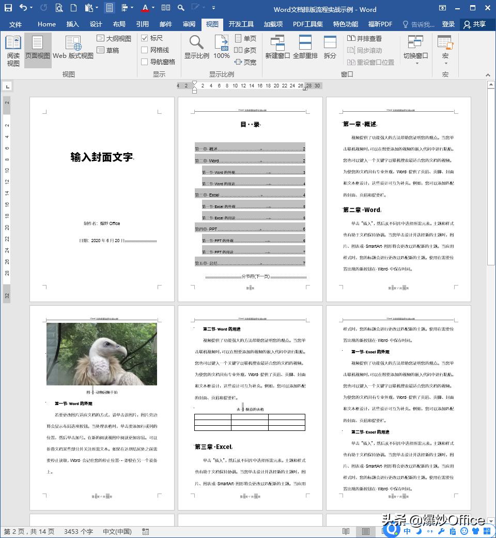The width and height of the screenshot is (496, 538).
Task: Set zoom to 100% via the ribbon icon
Action: 221,48
